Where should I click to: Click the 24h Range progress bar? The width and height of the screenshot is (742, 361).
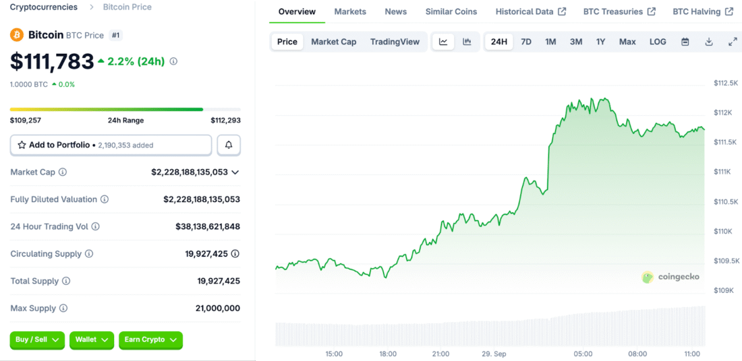[125, 109]
